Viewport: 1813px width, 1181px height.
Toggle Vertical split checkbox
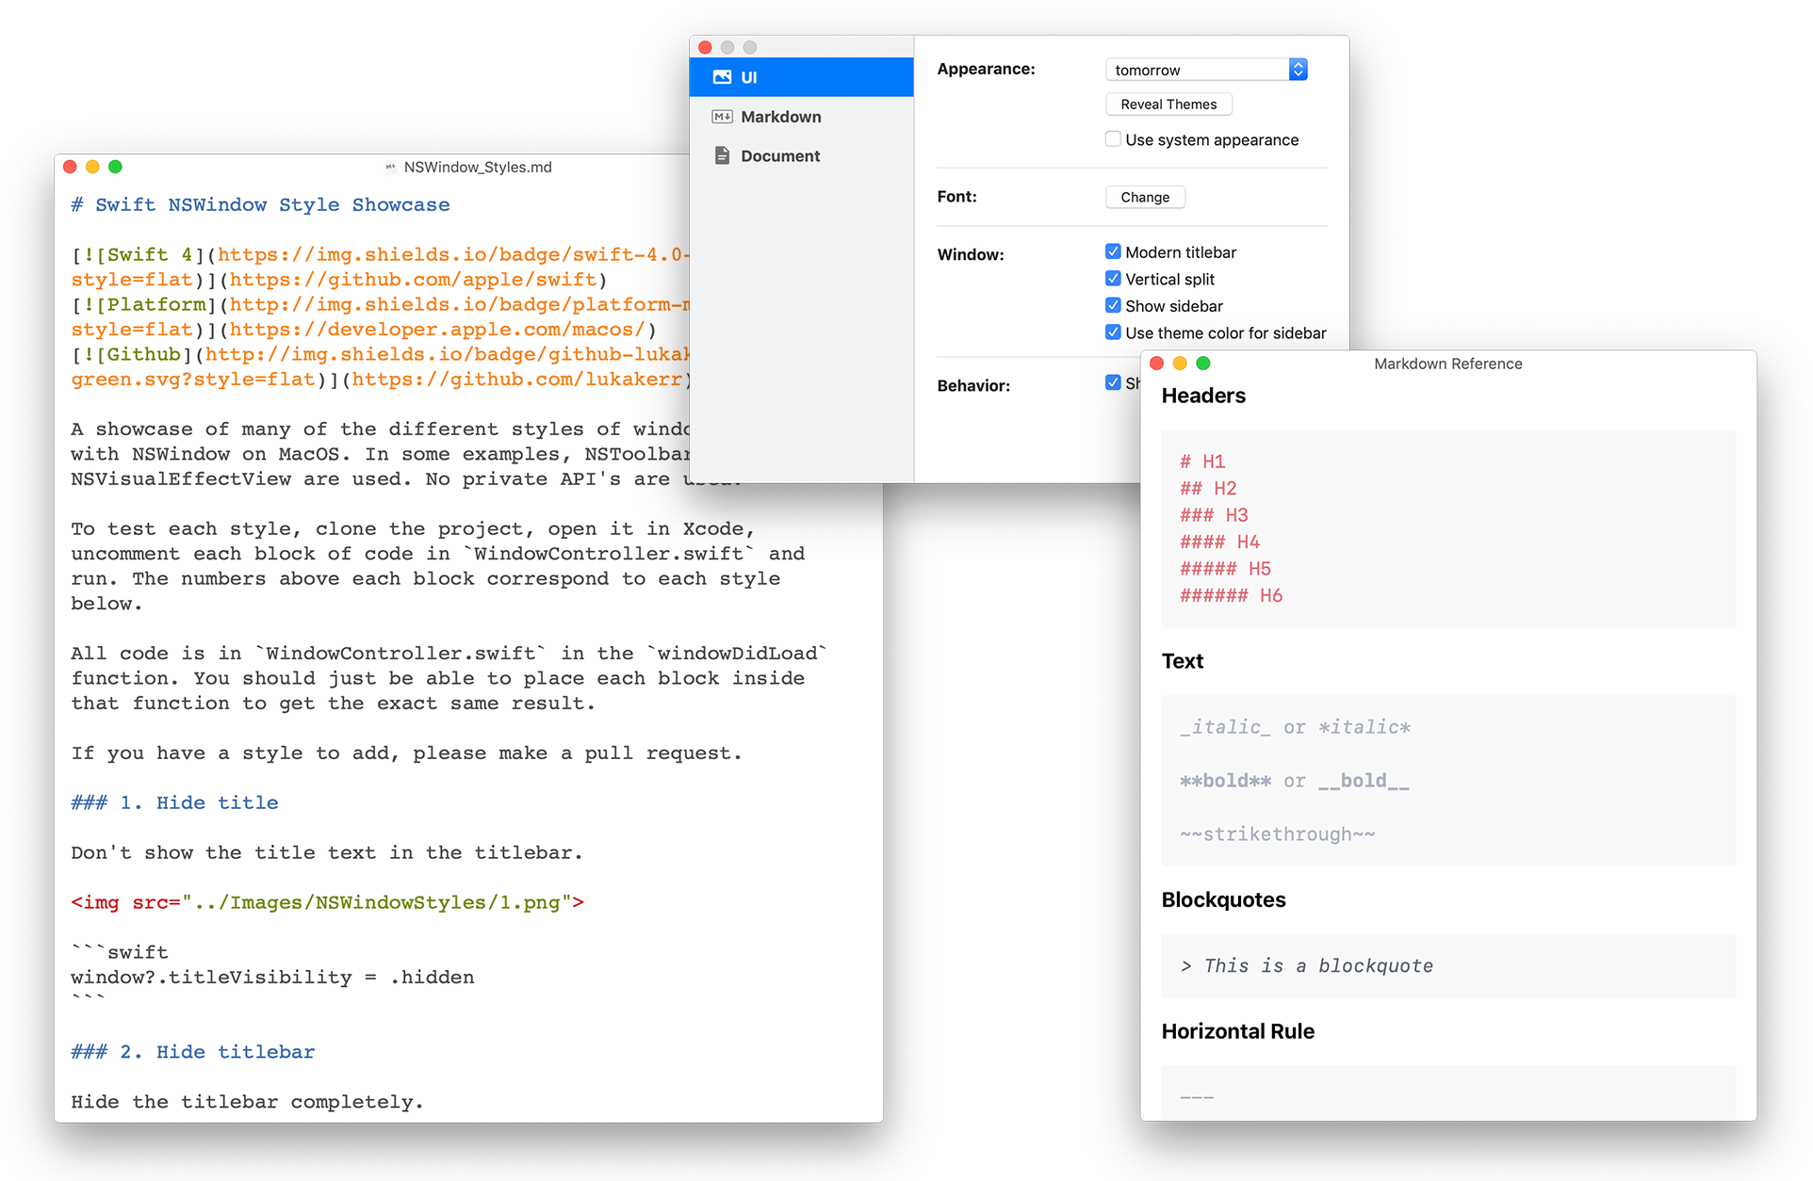tap(1113, 279)
